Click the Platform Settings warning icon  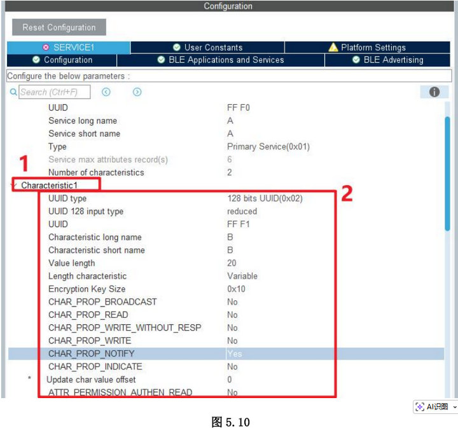coord(333,47)
